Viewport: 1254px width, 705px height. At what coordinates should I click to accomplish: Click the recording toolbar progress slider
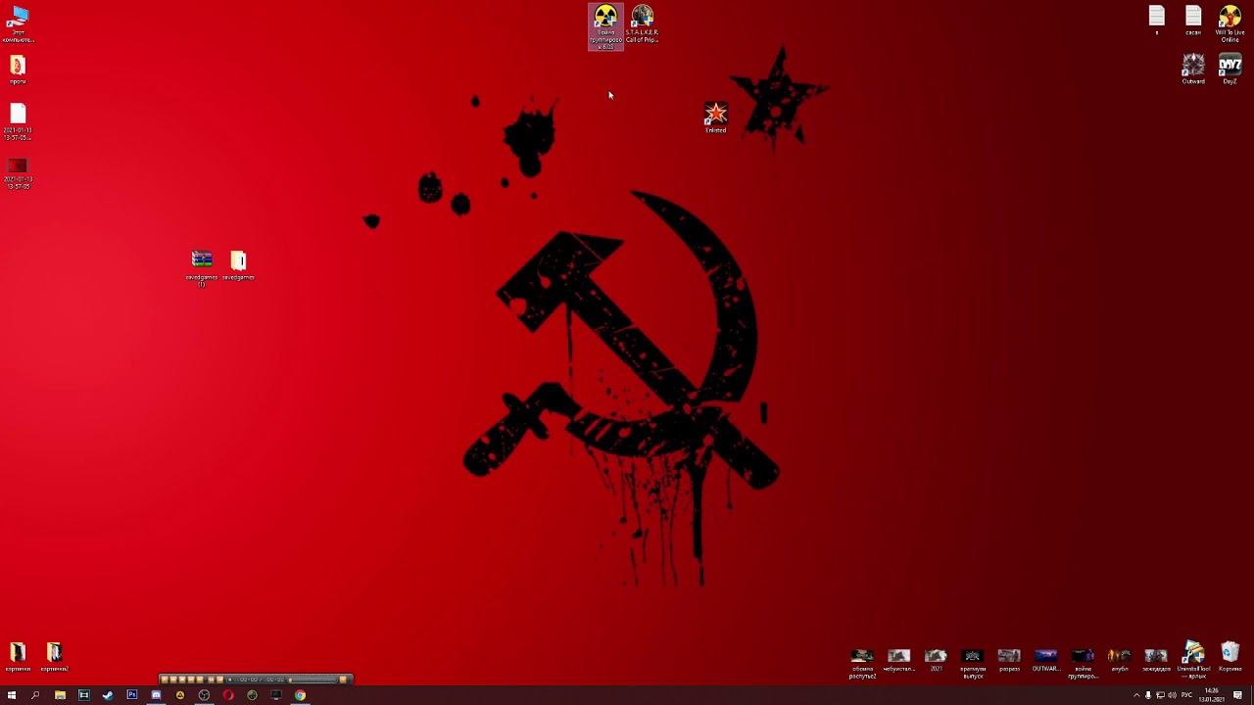(x=313, y=680)
